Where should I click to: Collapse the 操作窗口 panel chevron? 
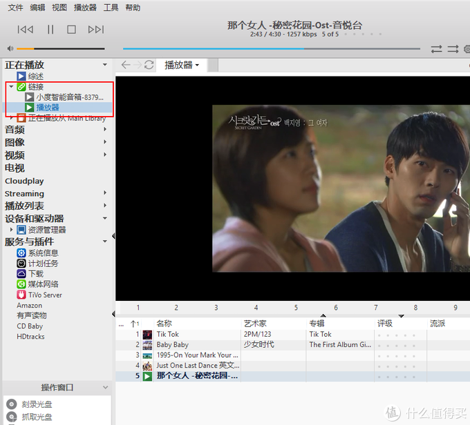click(106, 387)
